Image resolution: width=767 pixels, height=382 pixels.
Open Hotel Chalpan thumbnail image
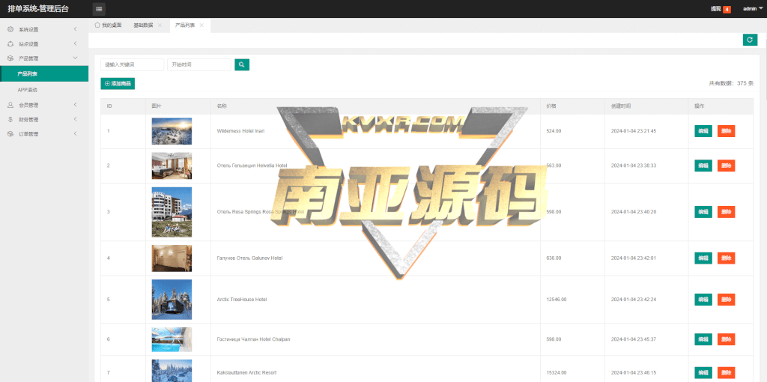[x=172, y=339]
